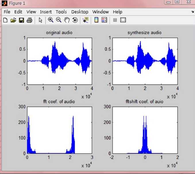Click inside the synthesize audio waveform plot
Image resolution: width=195 pixels, height=174 pixels.
145,61
